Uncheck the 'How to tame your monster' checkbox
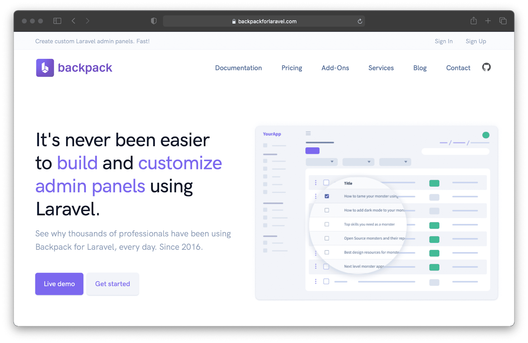Viewport: 528px width, 343px height. [x=327, y=196]
